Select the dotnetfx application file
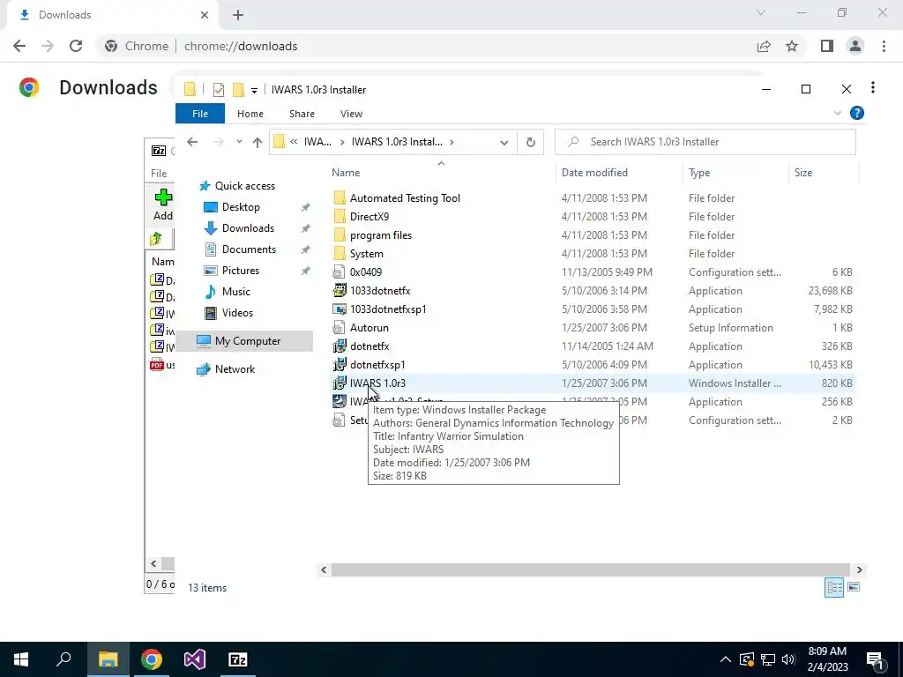This screenshot has height=677, width=903. [x=369, y=346]
